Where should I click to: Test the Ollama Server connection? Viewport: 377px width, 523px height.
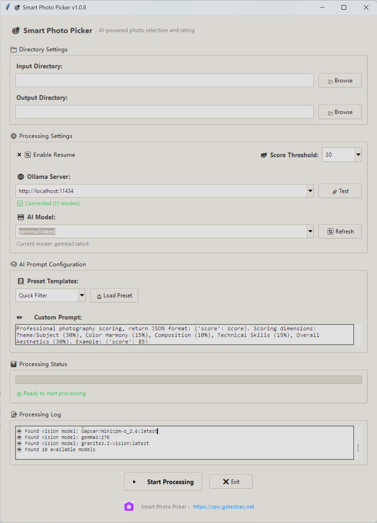tap(340, 191)
